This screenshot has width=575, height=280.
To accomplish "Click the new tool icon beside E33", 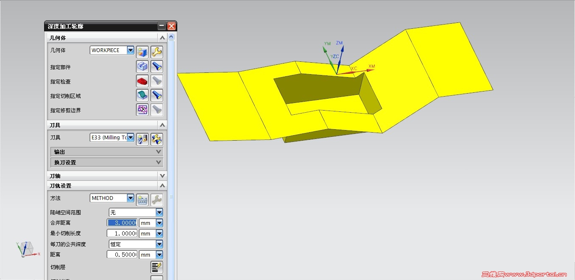I will 142,139.
